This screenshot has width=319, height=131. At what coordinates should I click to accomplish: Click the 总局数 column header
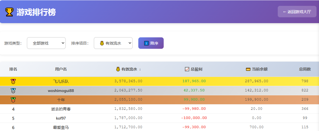click(x=305, y=69)
